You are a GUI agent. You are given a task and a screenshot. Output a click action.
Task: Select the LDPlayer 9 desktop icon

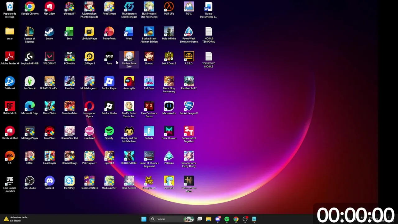pos(89,58)
